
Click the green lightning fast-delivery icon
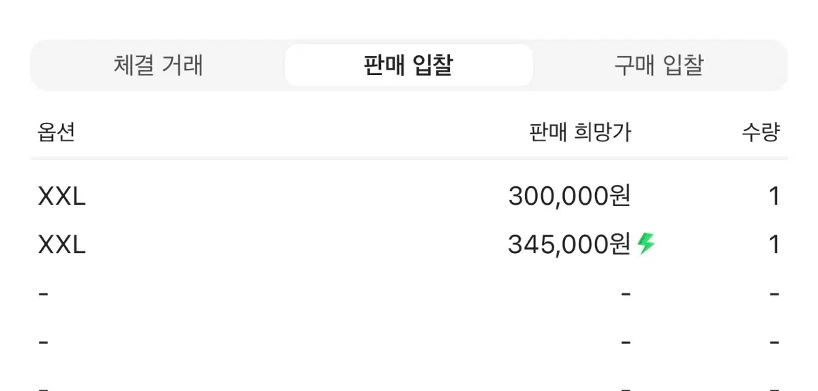click(646, 244)
